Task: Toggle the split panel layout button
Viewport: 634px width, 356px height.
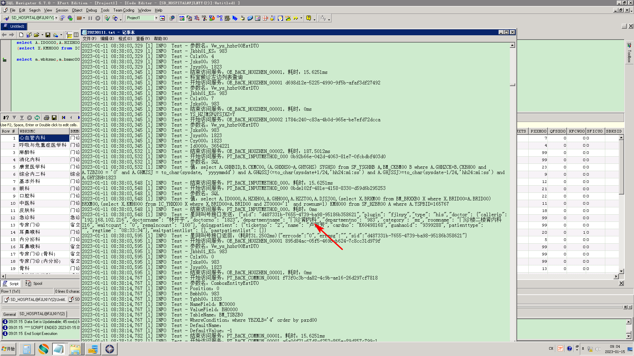Action: coord(76,35)
